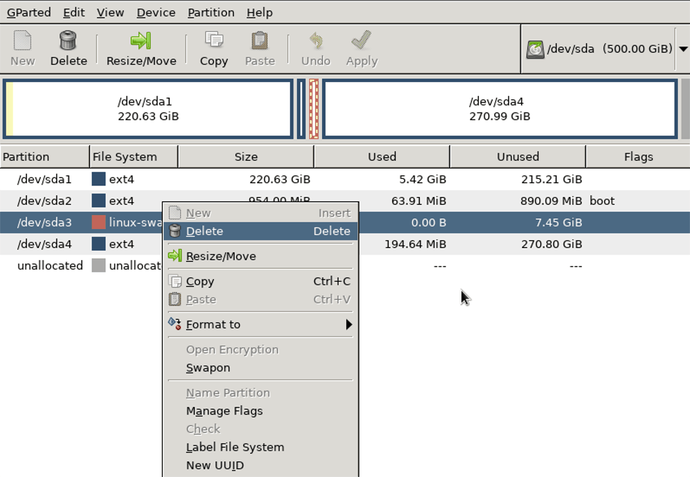
Task: Sort by the Unused column header
Action: point(517,157)
